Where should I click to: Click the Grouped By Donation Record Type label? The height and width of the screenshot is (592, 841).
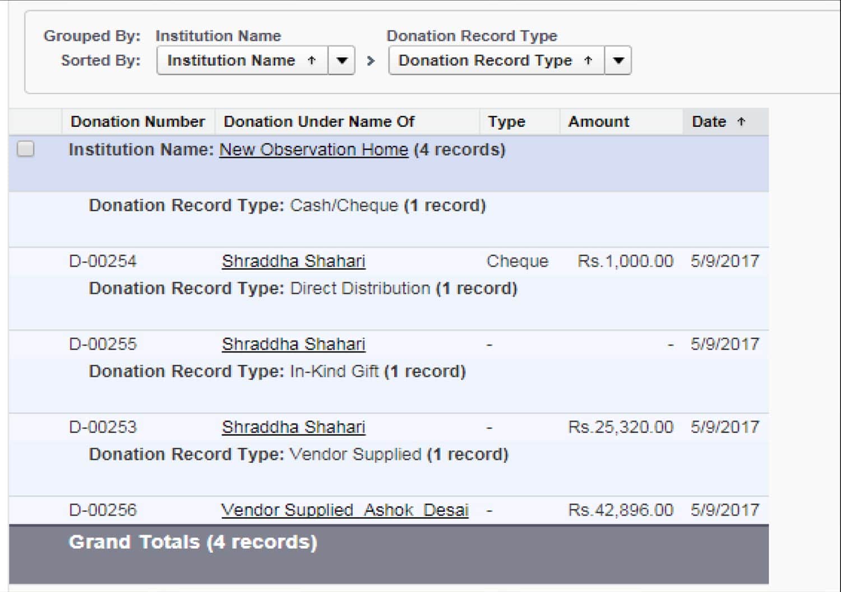(472, 36)
